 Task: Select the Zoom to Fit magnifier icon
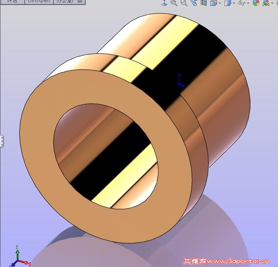174,3
